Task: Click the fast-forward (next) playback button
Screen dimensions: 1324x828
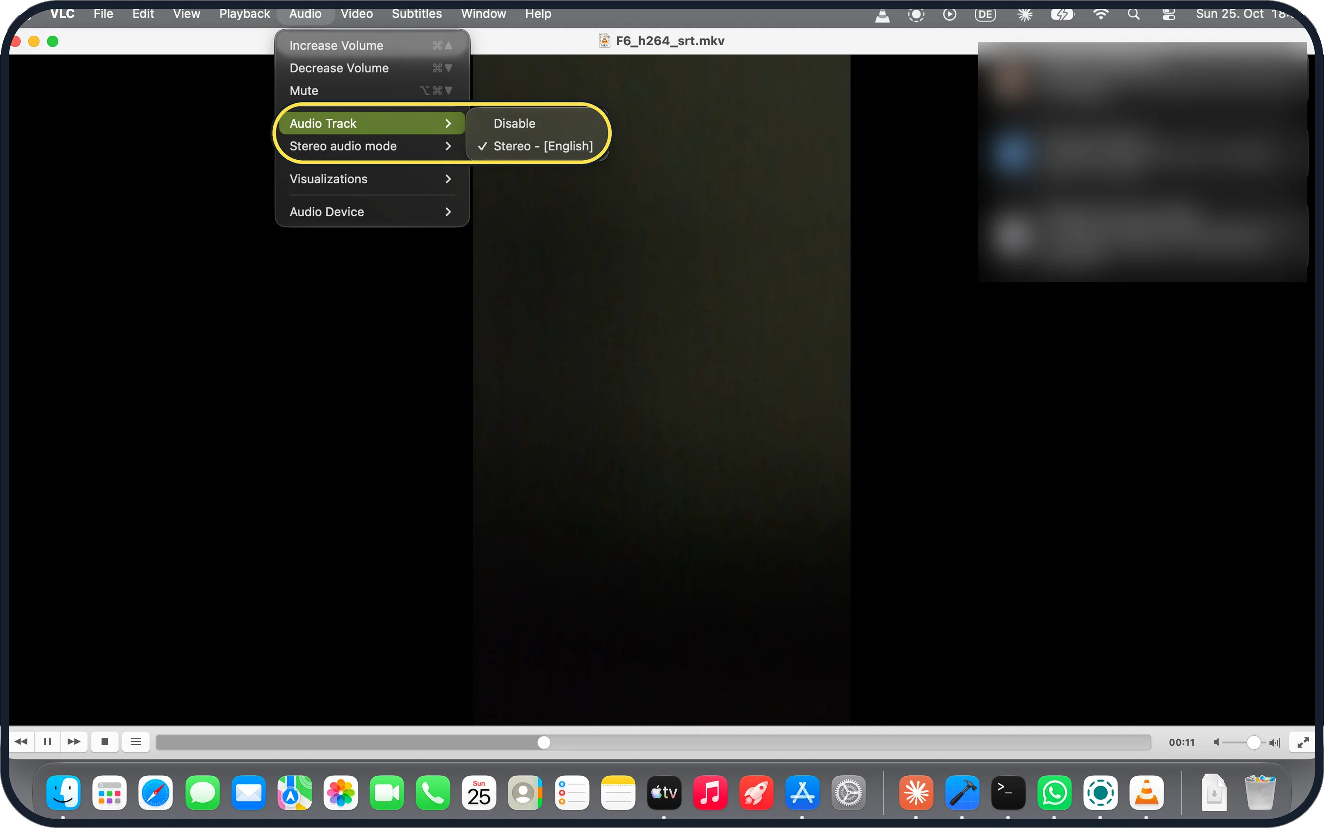Action: [x=74, y=742]
